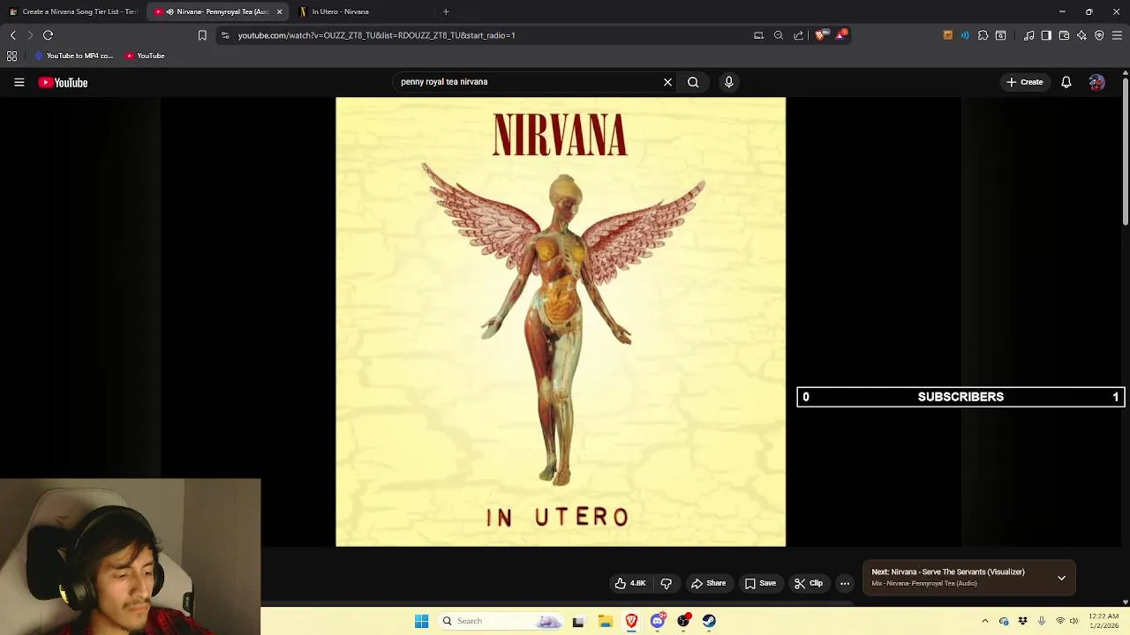Viewport: 1130px width, 635px height.
Task: Open YouTube notifications bell
Action: pos(1066,82)
